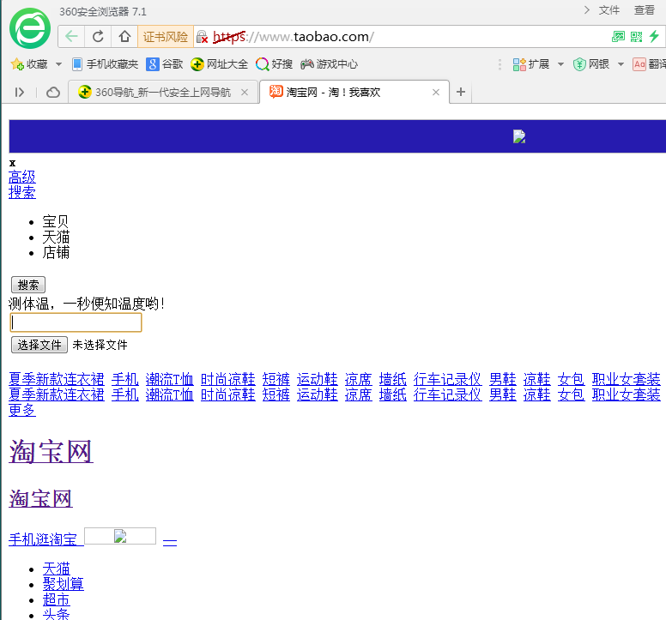Click the 更多 link
The image size is (666, 620).
(22, 410)
